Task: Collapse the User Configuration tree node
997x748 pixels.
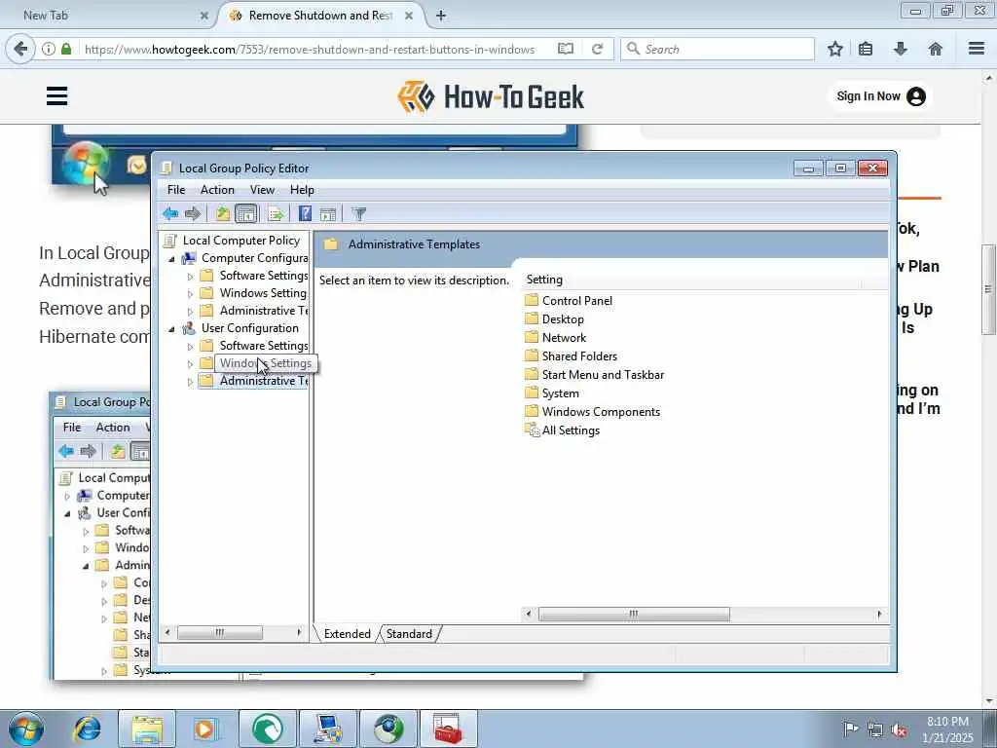Action: point(171,329)
